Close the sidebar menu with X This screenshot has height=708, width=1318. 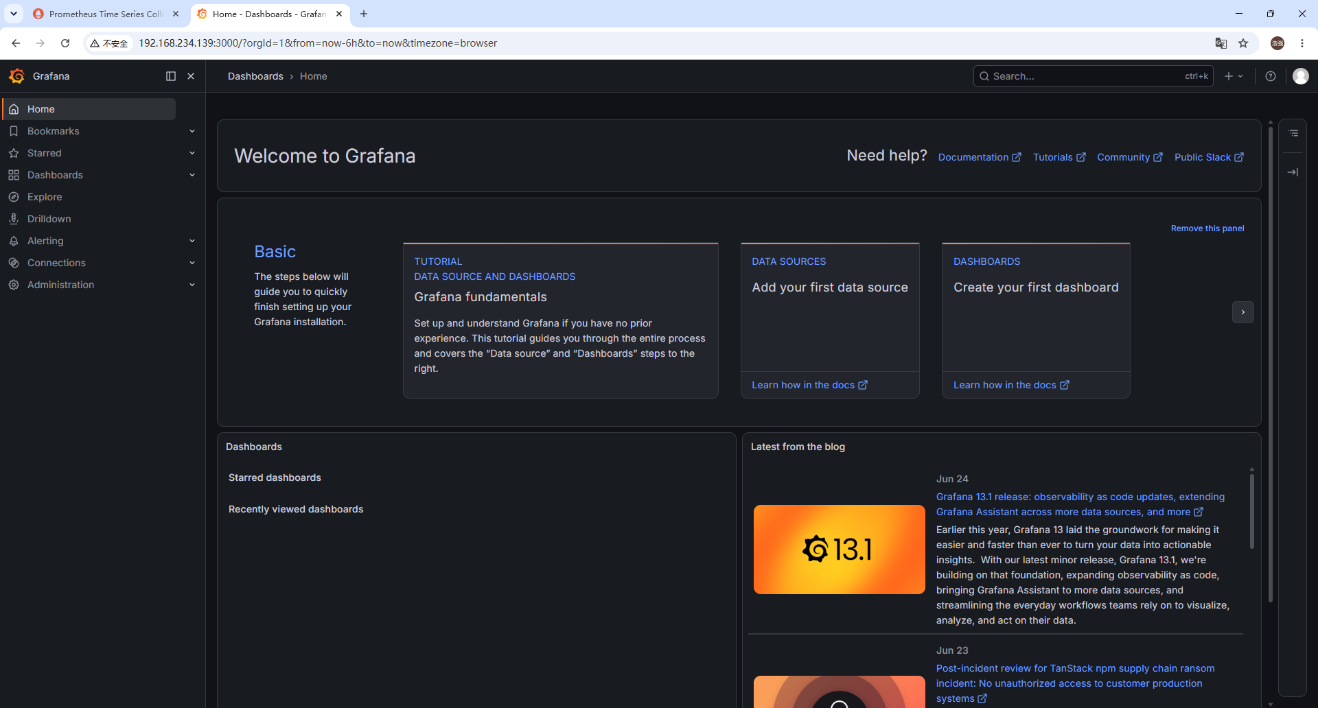pyautogui.click(x=191, y=76)
